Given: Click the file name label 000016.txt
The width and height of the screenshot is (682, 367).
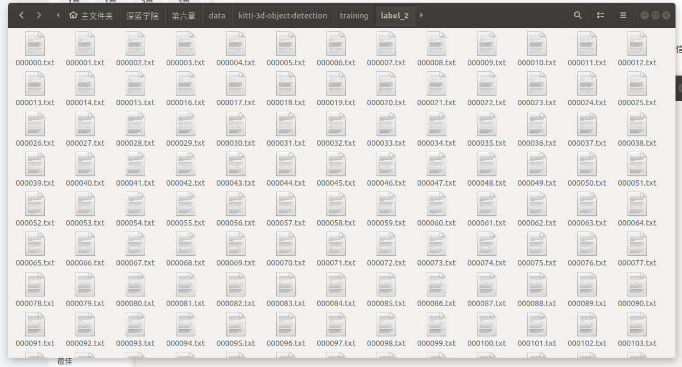Looking at the screenshot, I should coord(186,103).
